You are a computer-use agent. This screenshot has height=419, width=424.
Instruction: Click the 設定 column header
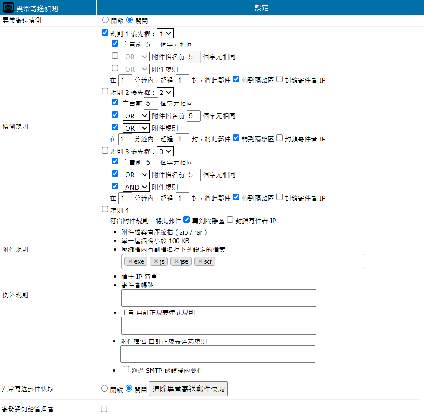[261, 8]
